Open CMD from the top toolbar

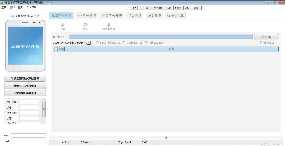[187, 8]
